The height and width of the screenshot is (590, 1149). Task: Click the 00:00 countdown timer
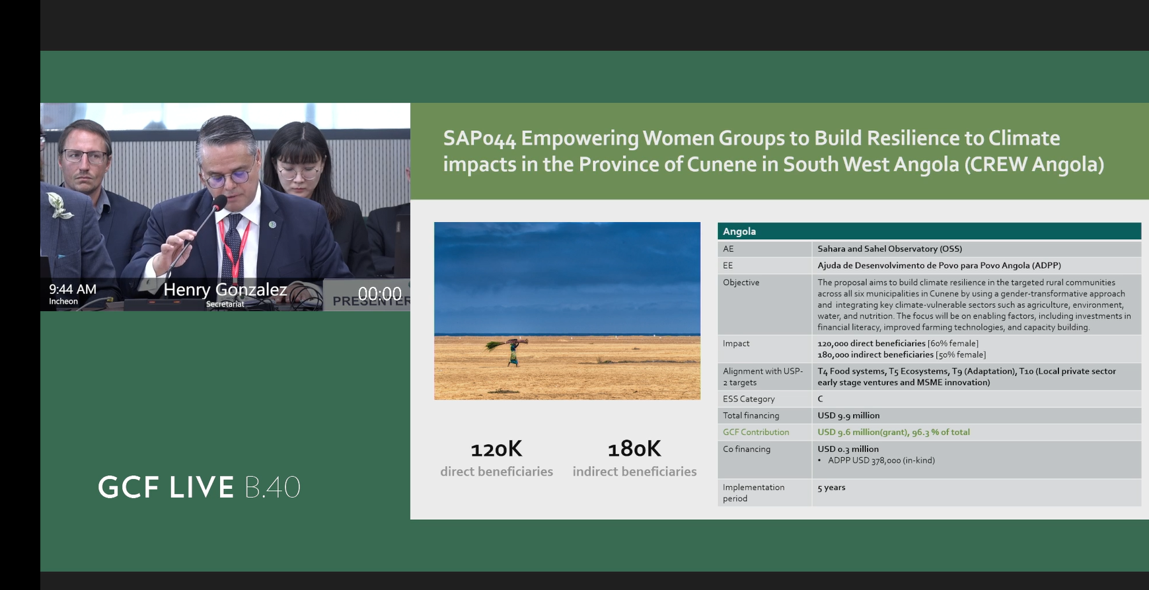click(x=379, y=294)
